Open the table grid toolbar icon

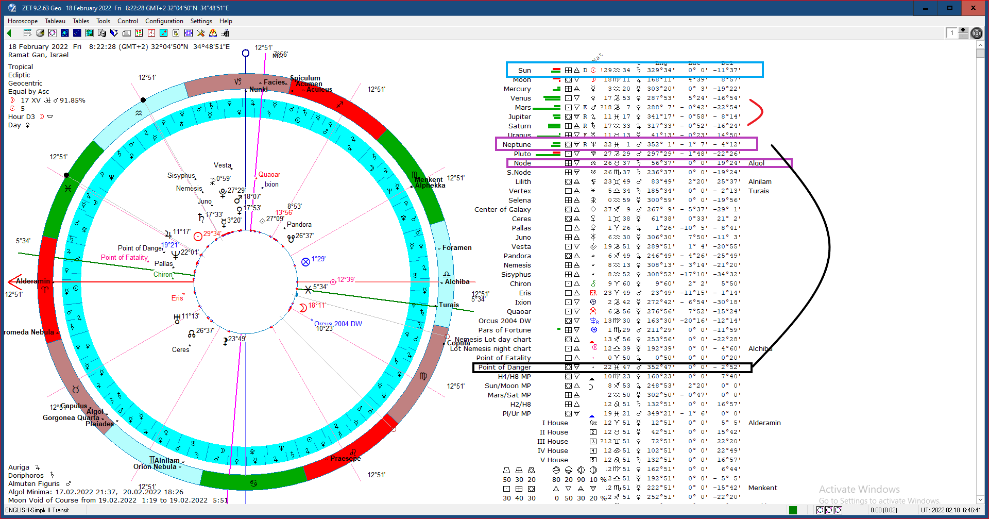28,33
